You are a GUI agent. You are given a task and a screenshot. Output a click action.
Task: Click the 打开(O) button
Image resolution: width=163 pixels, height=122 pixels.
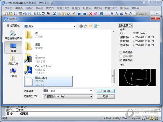coord(106,91)
